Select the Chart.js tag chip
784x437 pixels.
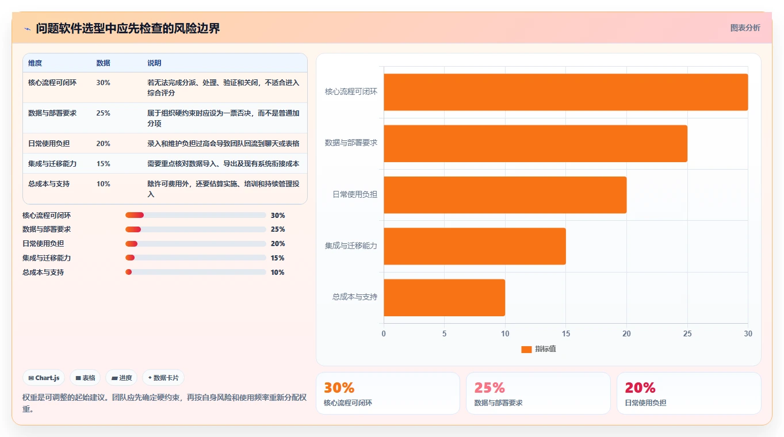click(x=44, y=378)
